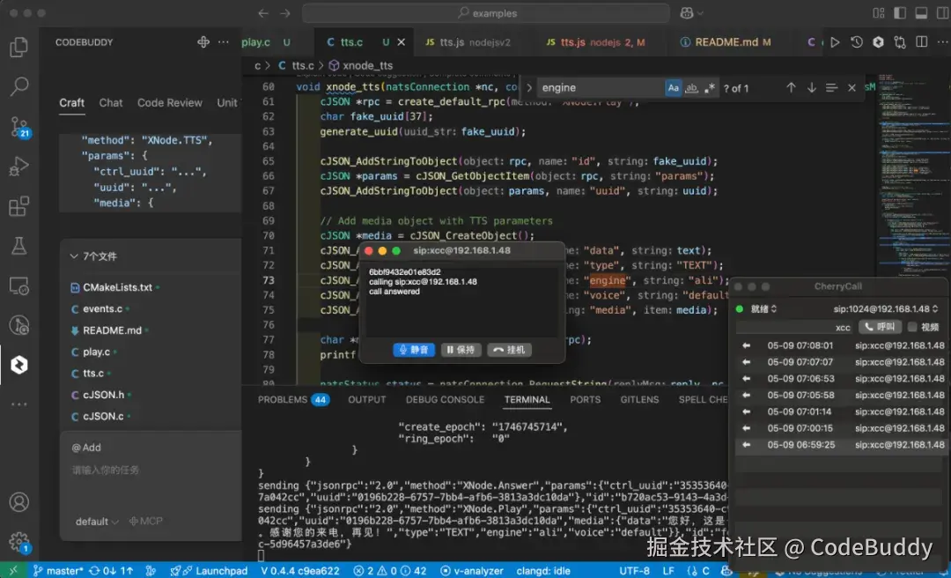Click the new session icon in CodeBuddy header
The image size is (951, 578).
[203, 42]
